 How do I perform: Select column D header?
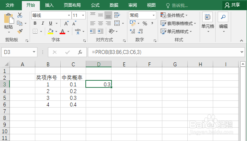(98, 64)
